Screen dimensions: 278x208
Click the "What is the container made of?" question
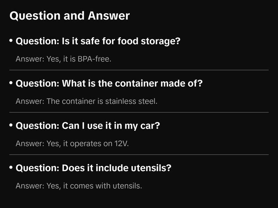pos(109,84)
